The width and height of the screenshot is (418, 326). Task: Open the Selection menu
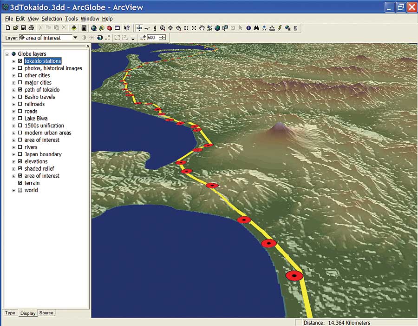point(52,19)
